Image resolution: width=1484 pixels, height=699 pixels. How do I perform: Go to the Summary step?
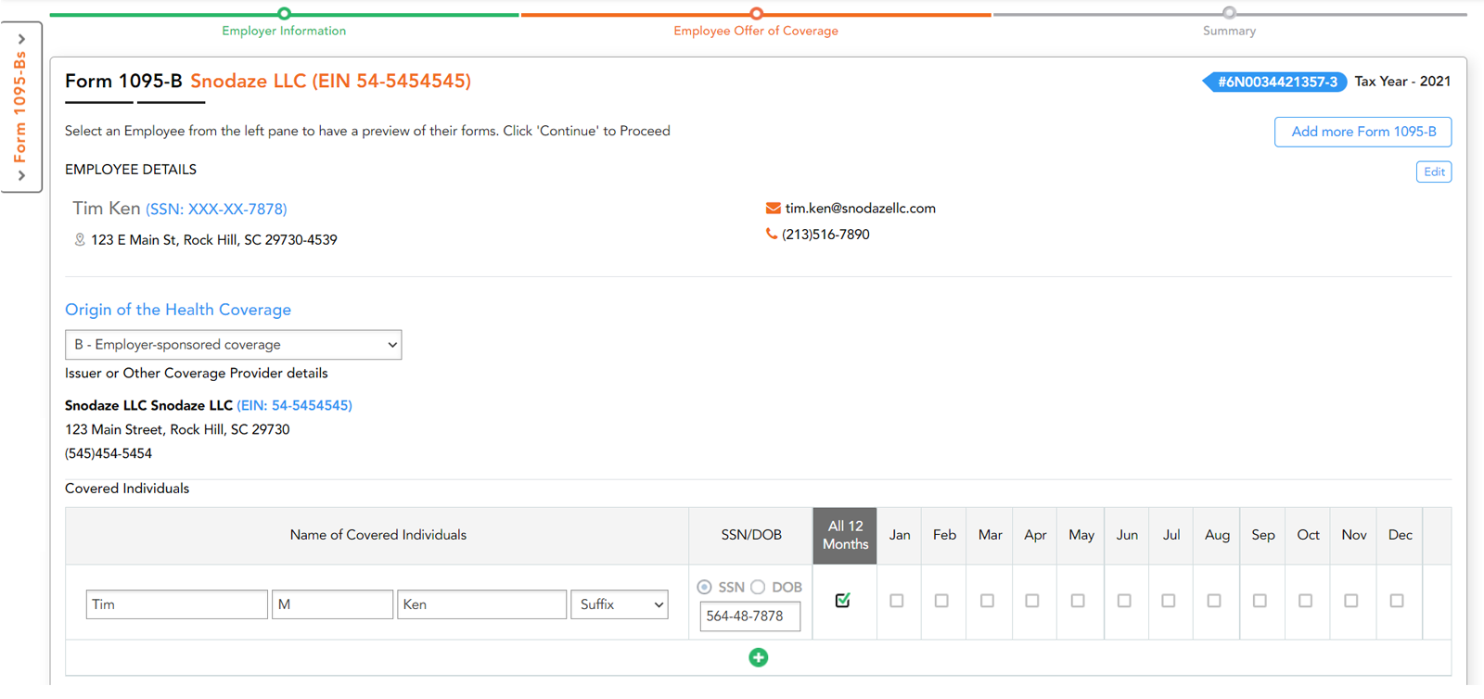(1229, 14)
